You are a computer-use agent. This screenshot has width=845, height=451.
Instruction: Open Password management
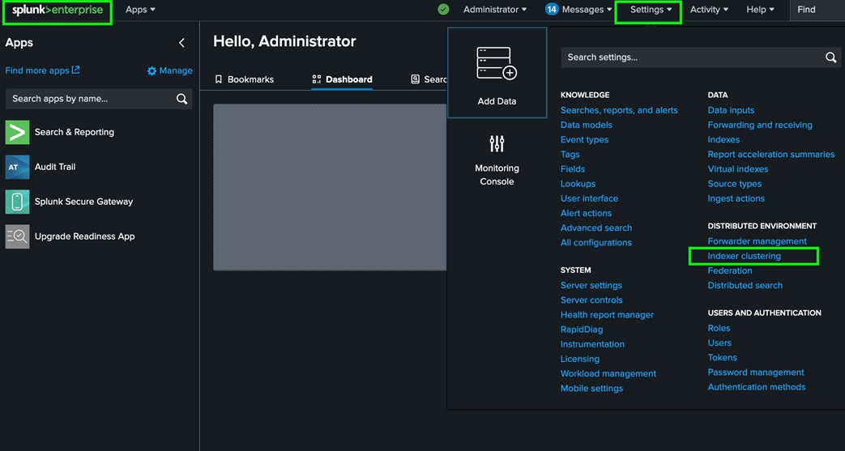point(756,372)
